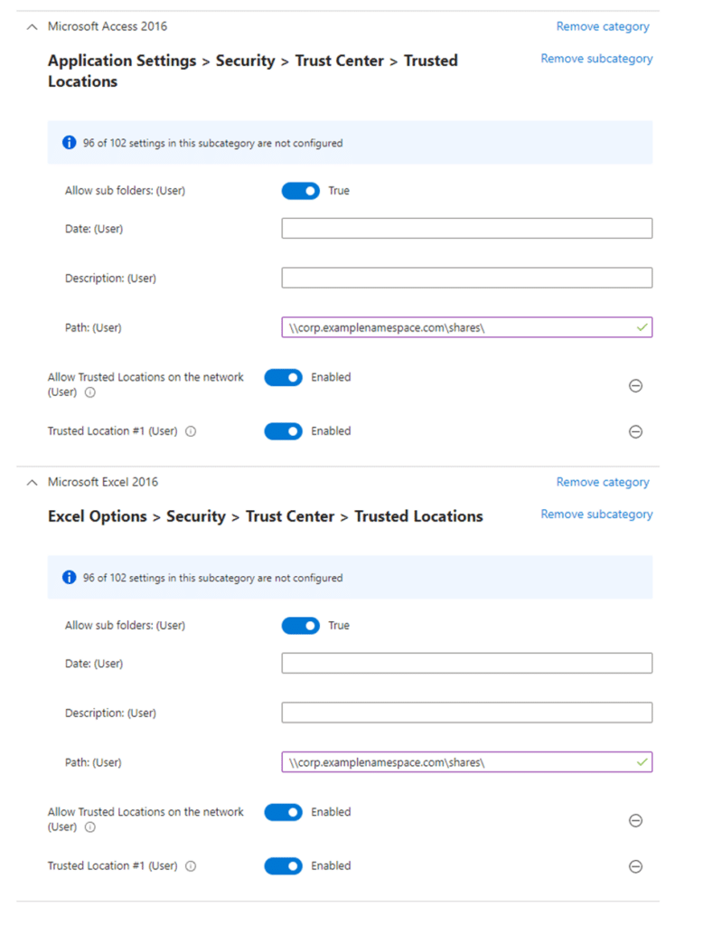Remove Excel Trusted Location #1 setting
The height and width of the screenshot is (926, 722).
[x=635, y=866]
